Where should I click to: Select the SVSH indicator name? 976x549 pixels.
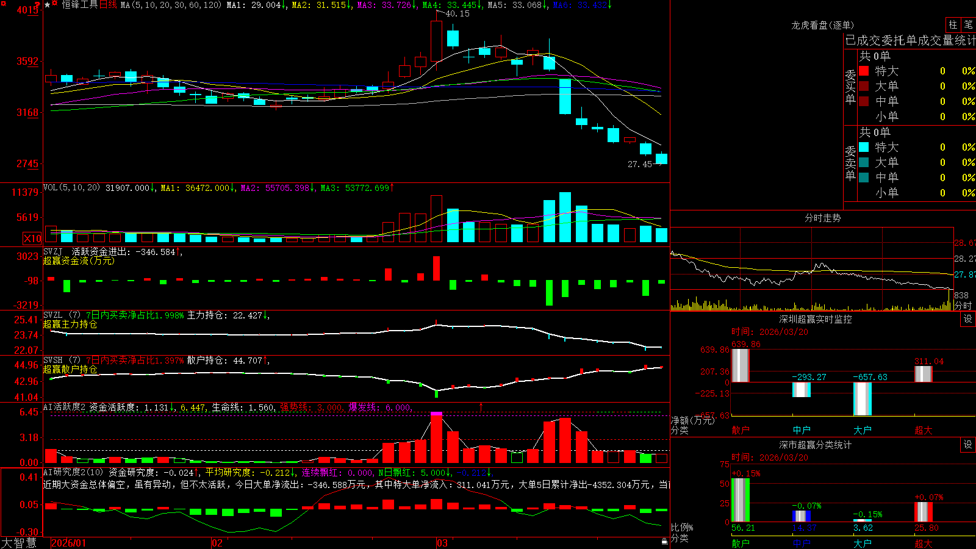pyautogui.click(x=53, y=360)
